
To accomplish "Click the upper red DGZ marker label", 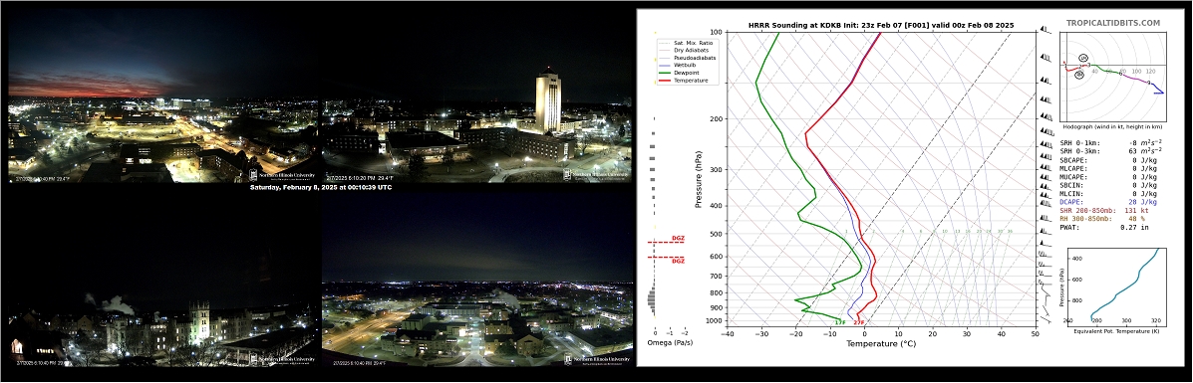I will point(677,239).
